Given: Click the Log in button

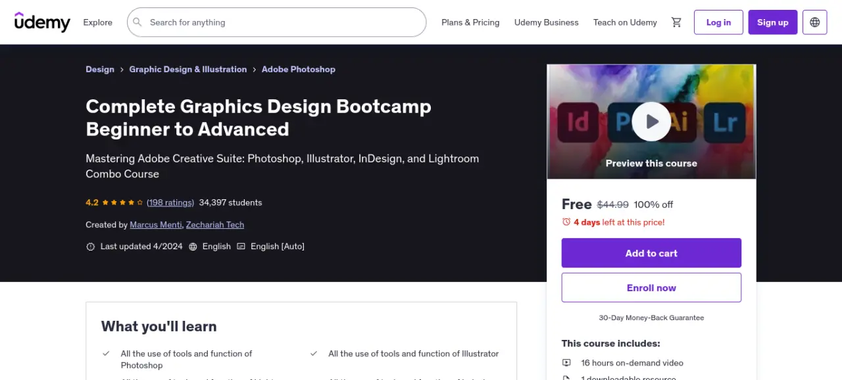Looking at the screenshot, I should [x=718, y=22].
